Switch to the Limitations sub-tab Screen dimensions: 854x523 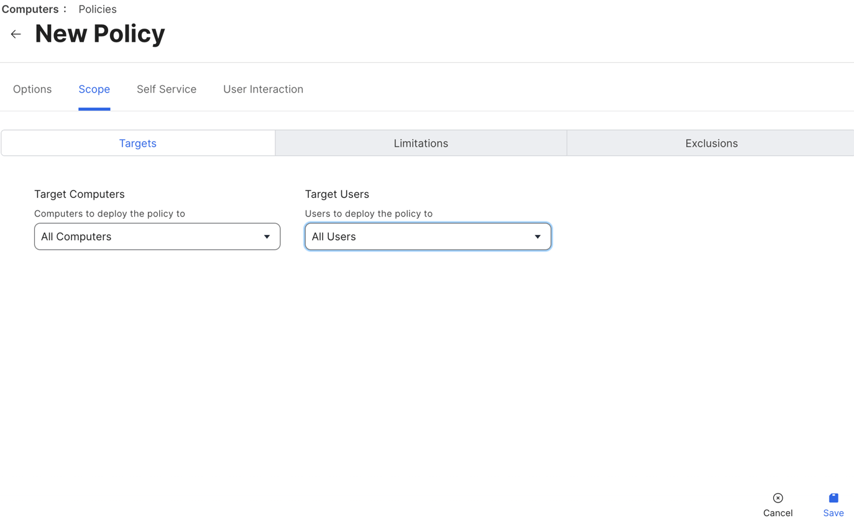[421, 144]
